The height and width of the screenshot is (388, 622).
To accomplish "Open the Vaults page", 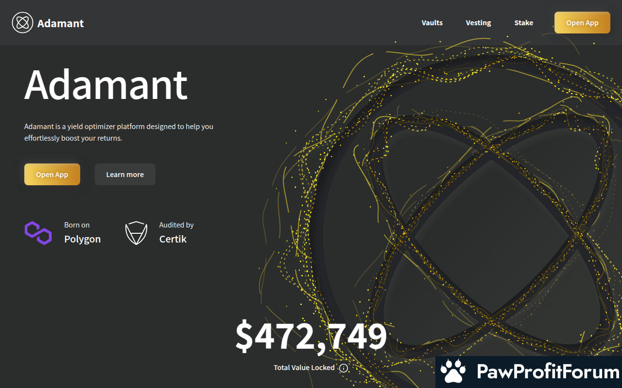I will coord(432,23).
